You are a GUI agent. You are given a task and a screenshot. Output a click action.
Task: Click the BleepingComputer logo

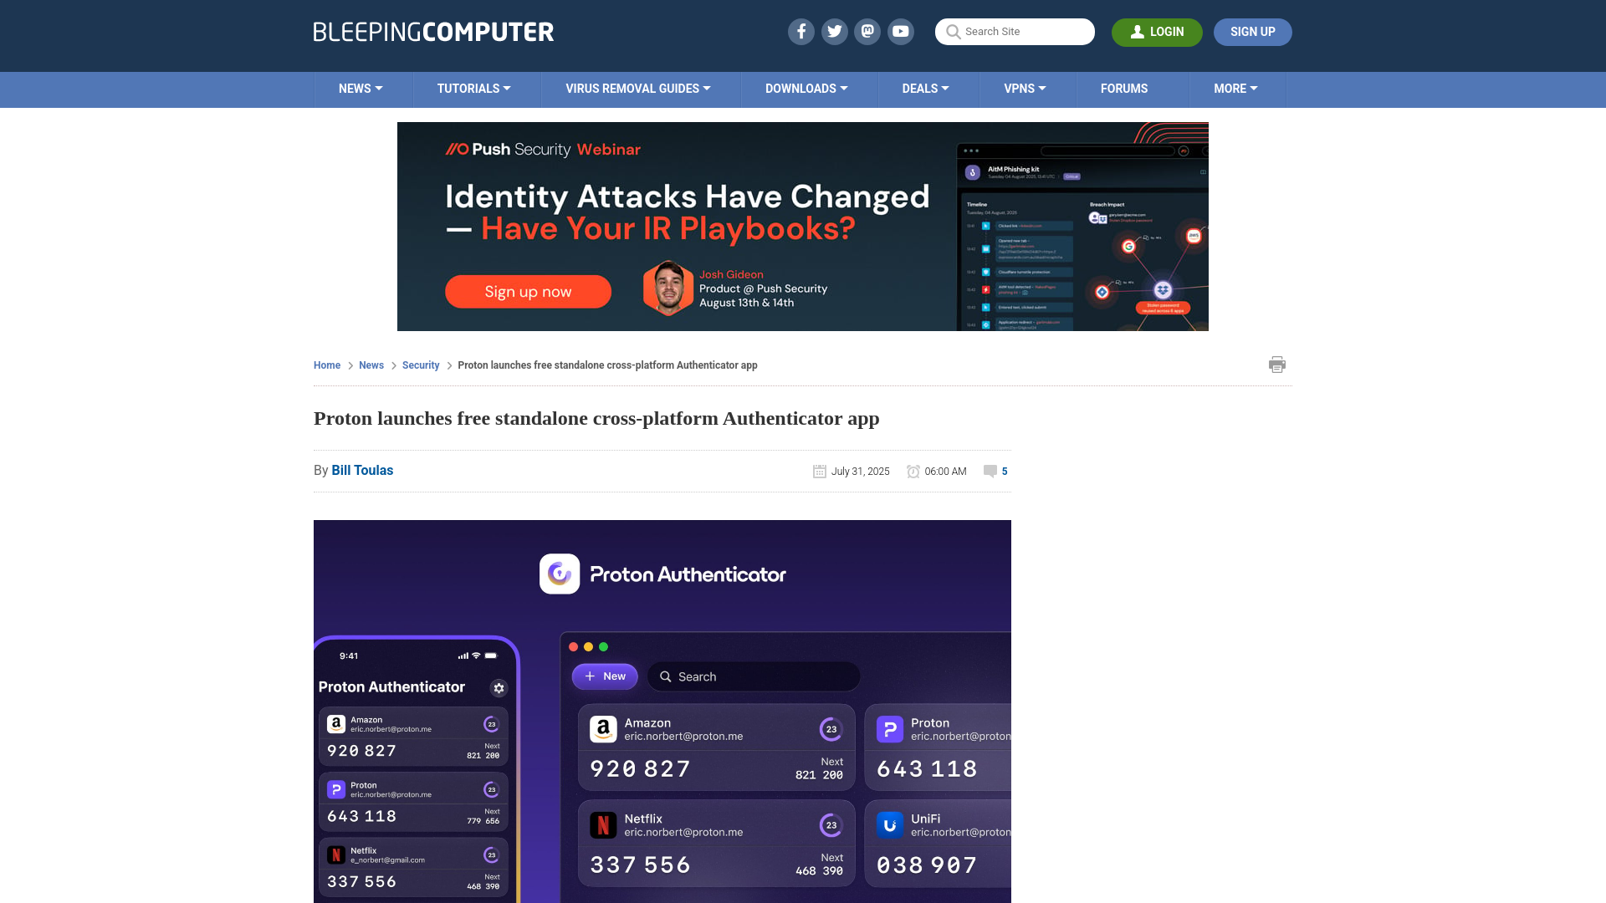point(433,32)
